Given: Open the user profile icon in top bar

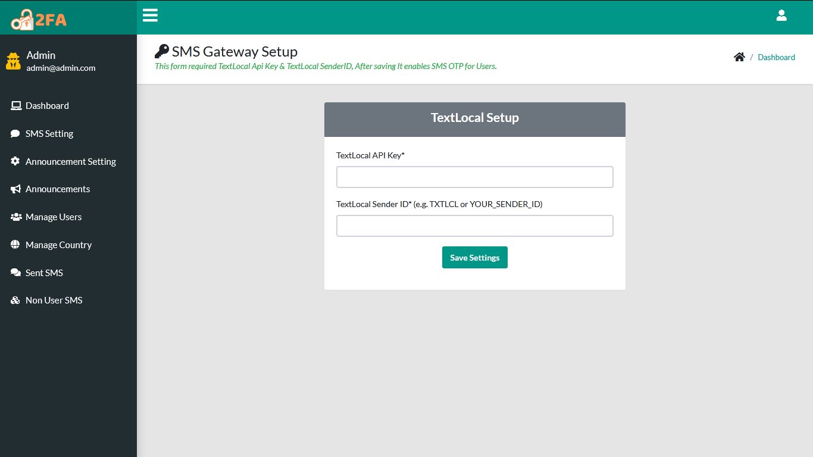Looking at the screenshot, I should [x=781, y=15].
